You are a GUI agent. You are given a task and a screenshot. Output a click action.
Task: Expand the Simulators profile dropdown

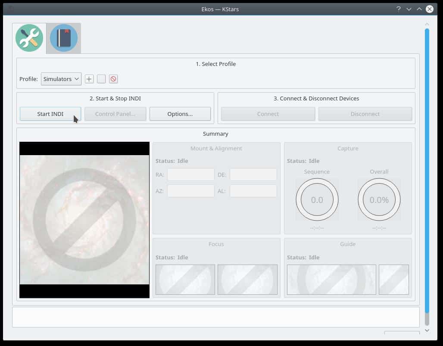[x=61, y=79]
